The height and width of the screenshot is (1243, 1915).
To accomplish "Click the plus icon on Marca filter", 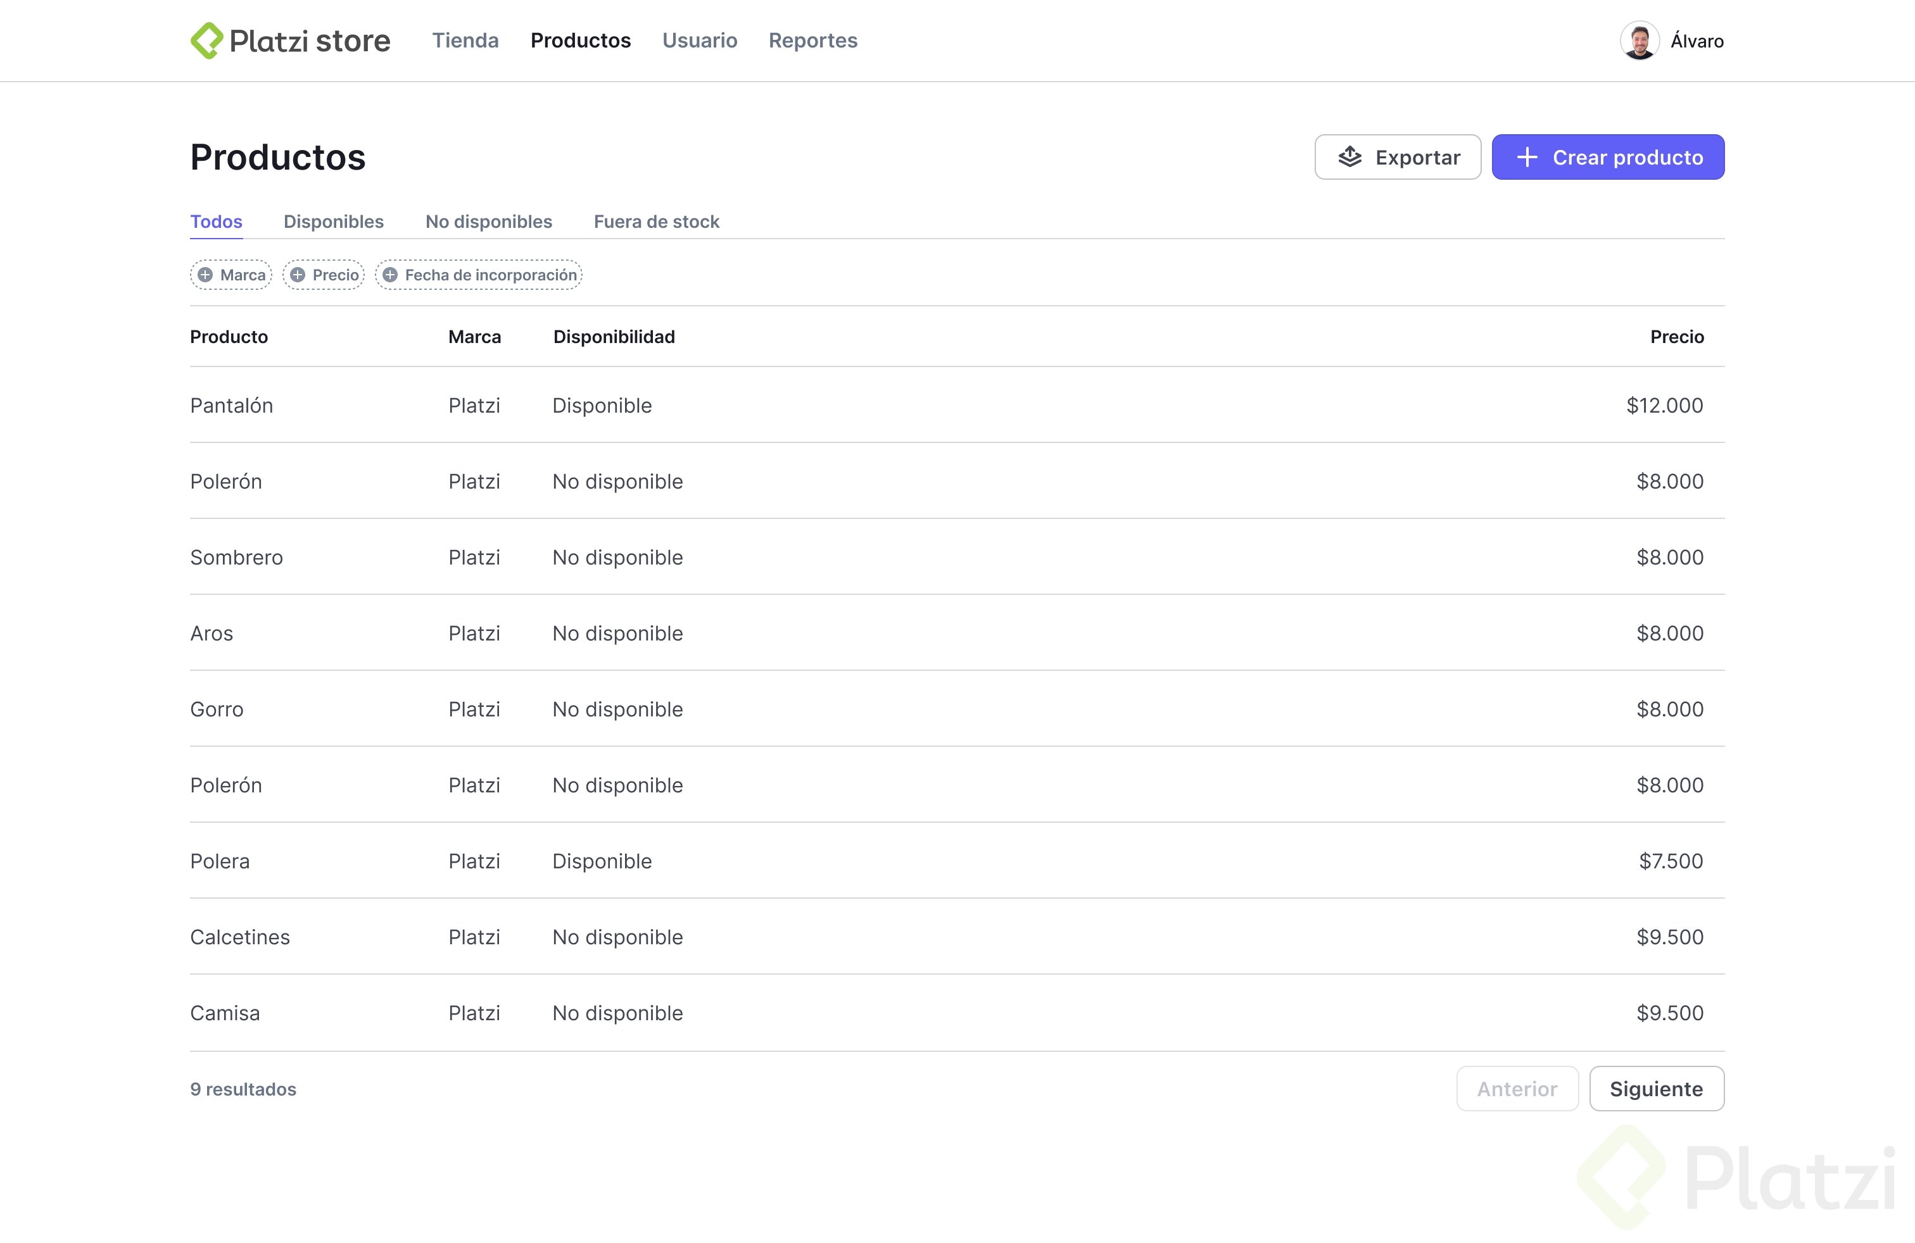I will pos(205,275).
